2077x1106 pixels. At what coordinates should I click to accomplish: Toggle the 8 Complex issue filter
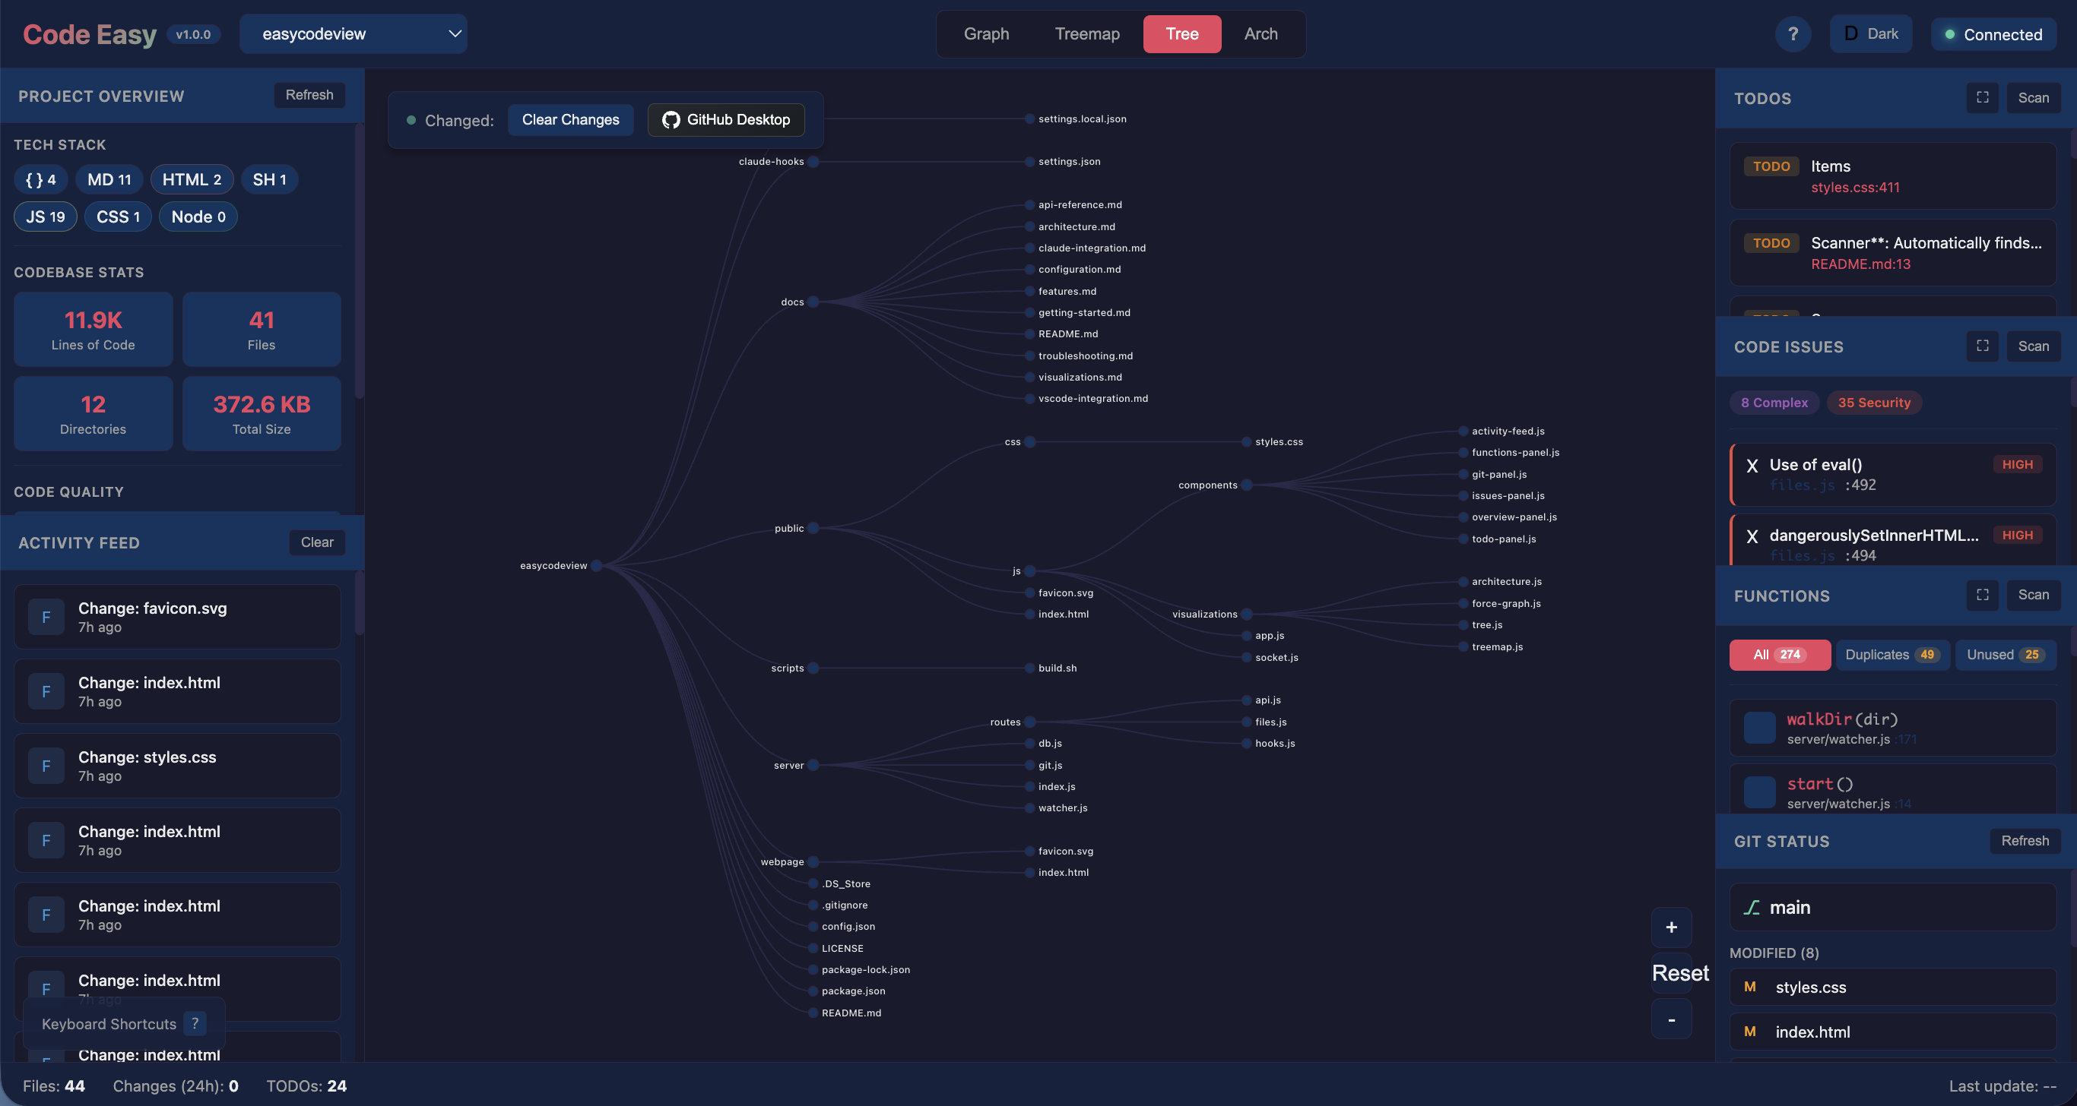[1774, 403]
